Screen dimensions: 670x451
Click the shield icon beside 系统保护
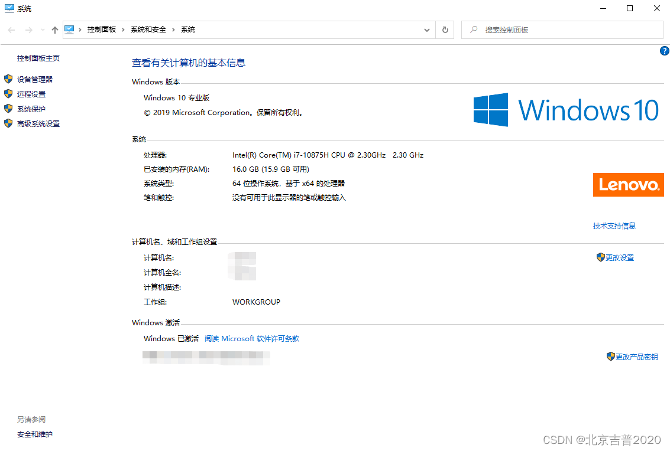point(8,109)
